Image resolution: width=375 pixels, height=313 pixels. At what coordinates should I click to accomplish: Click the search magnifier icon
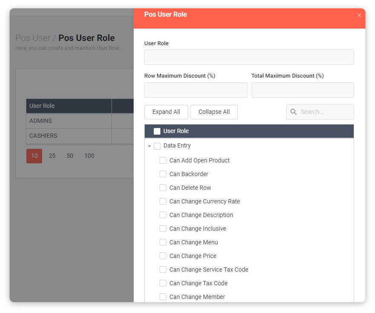(x=293, y=112)
